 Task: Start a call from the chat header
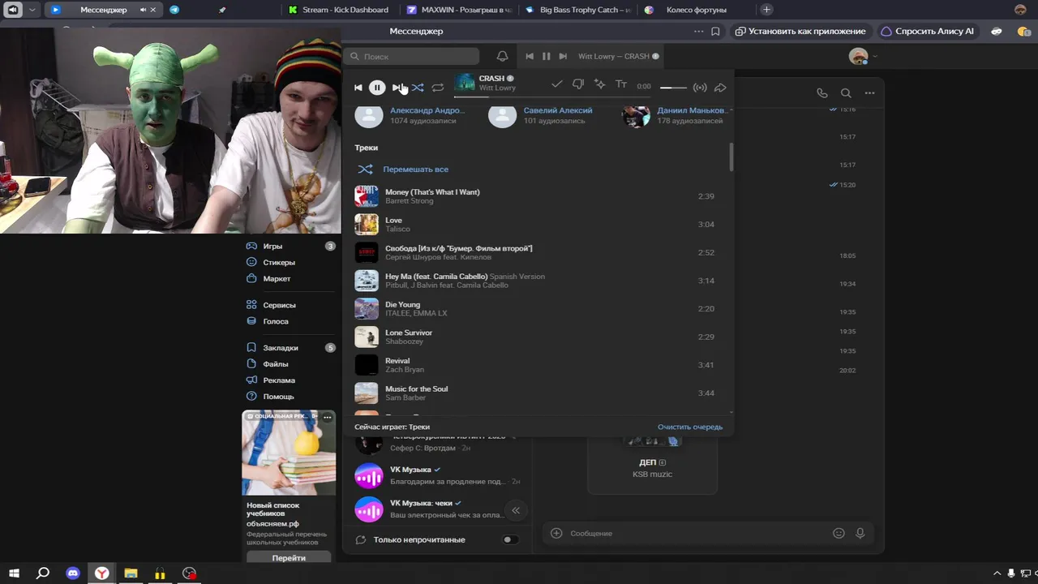click(x=822, y=93)
